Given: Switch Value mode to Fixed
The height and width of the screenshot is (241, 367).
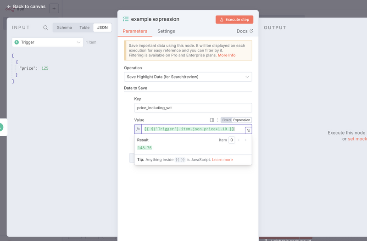Looking at the screenshot, I should [x=226, y=120].
